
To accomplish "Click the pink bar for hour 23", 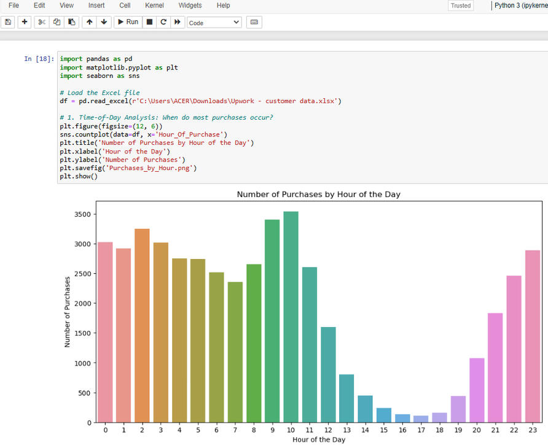I will [x=533, y=336].
